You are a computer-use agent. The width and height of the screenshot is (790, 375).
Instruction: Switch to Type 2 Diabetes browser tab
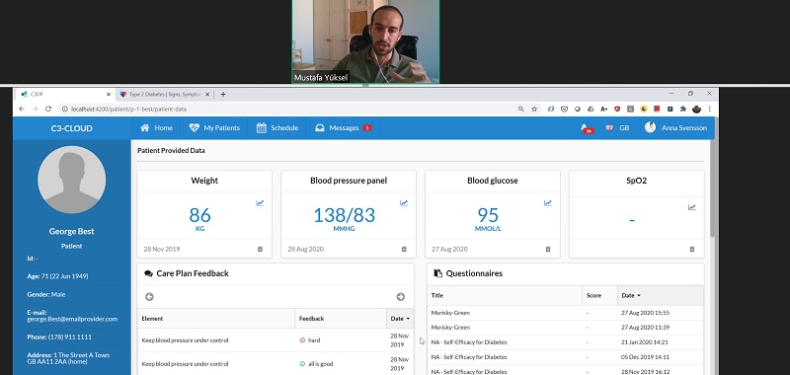[x=165, y=94]
